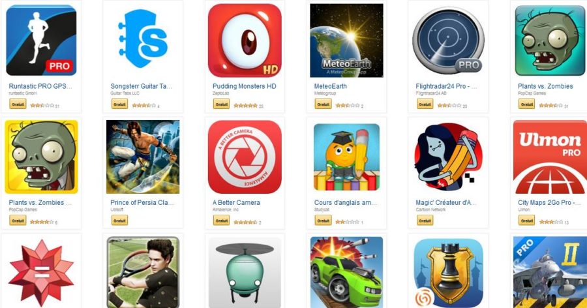Image resolution: width=587 pixels, height=308 pixels.
Task: Open Pudding Monsters HD red eyeball icon
Action: click(245, 40)
